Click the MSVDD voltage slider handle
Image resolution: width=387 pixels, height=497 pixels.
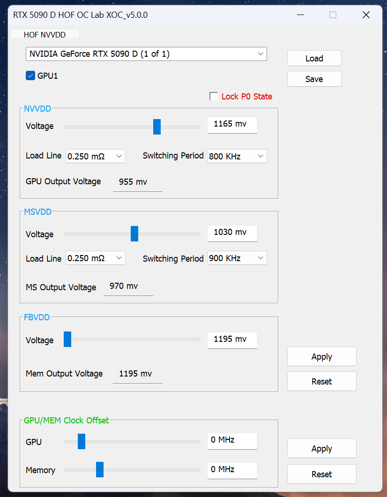click(x=134, y=233)
